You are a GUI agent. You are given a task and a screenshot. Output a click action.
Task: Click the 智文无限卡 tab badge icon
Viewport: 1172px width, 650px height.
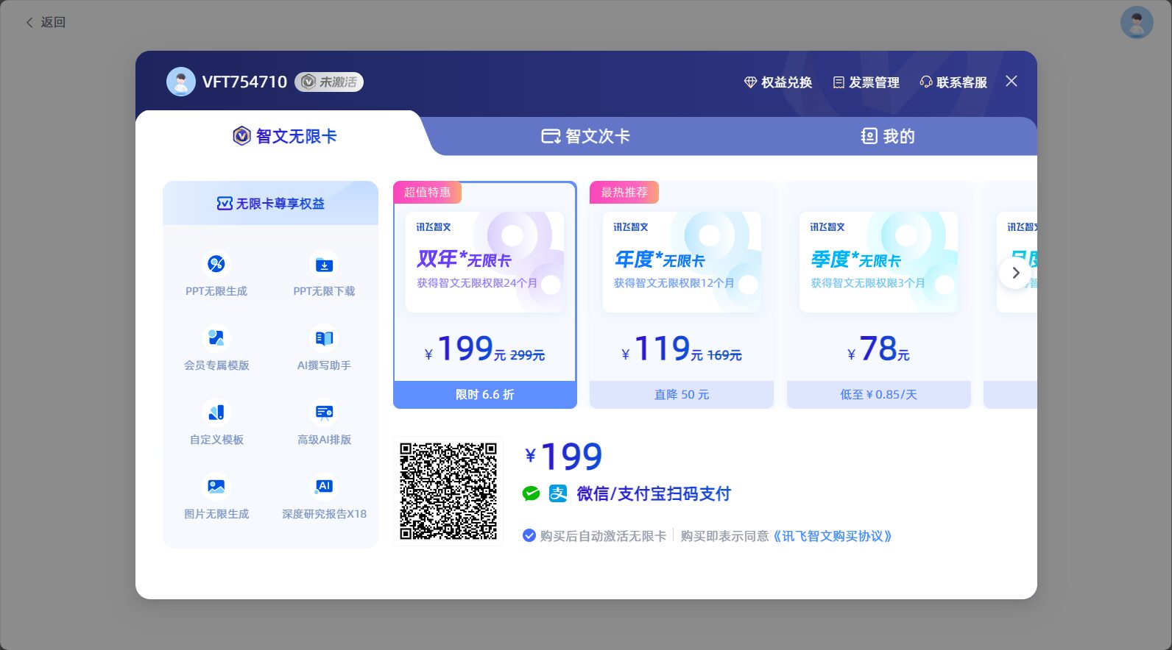241,136
